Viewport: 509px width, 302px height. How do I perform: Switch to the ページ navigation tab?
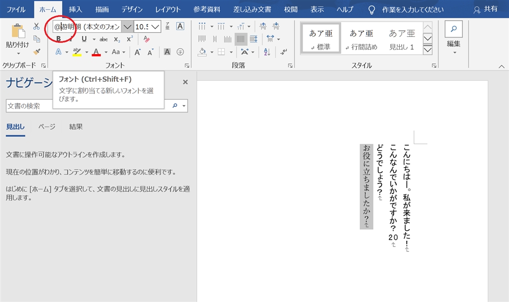tap(47, 126)
